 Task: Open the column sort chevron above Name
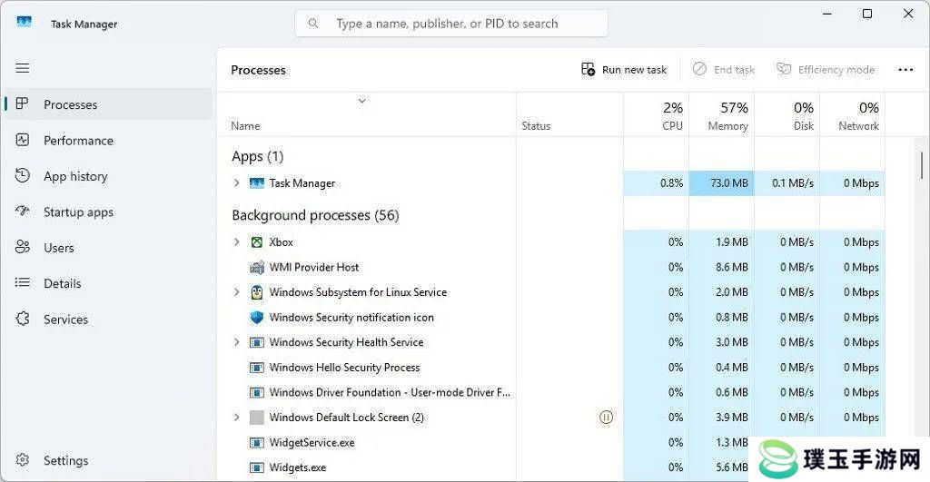[361, 101]
